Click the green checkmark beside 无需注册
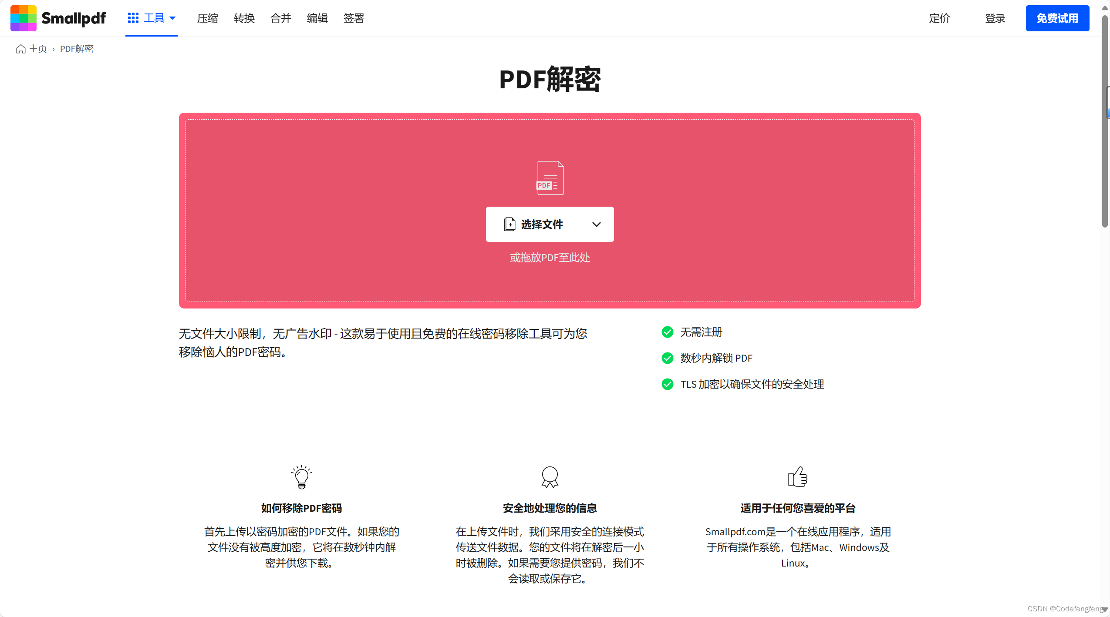The width and height of the screenshot is (1110, 617). coord(667,332)
